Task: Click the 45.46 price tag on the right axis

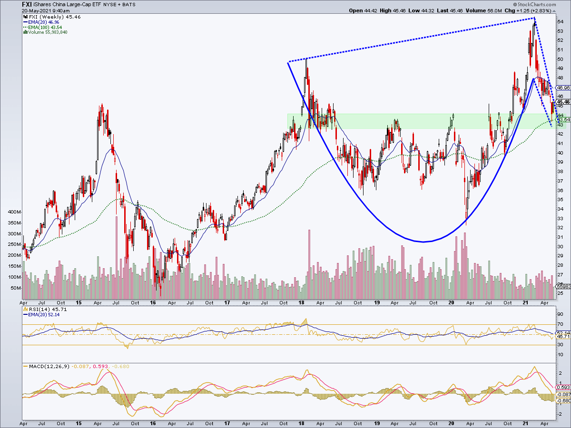Action: [x=563, y=102]
